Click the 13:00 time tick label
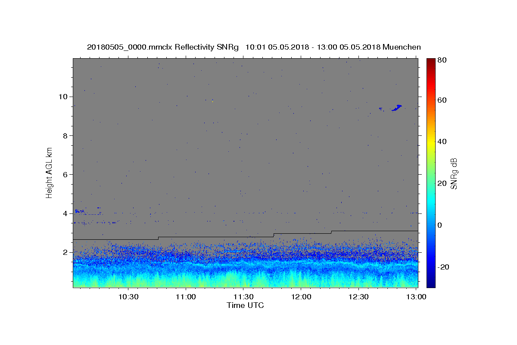This screenshot has height=345, width=517. (416, 297)
